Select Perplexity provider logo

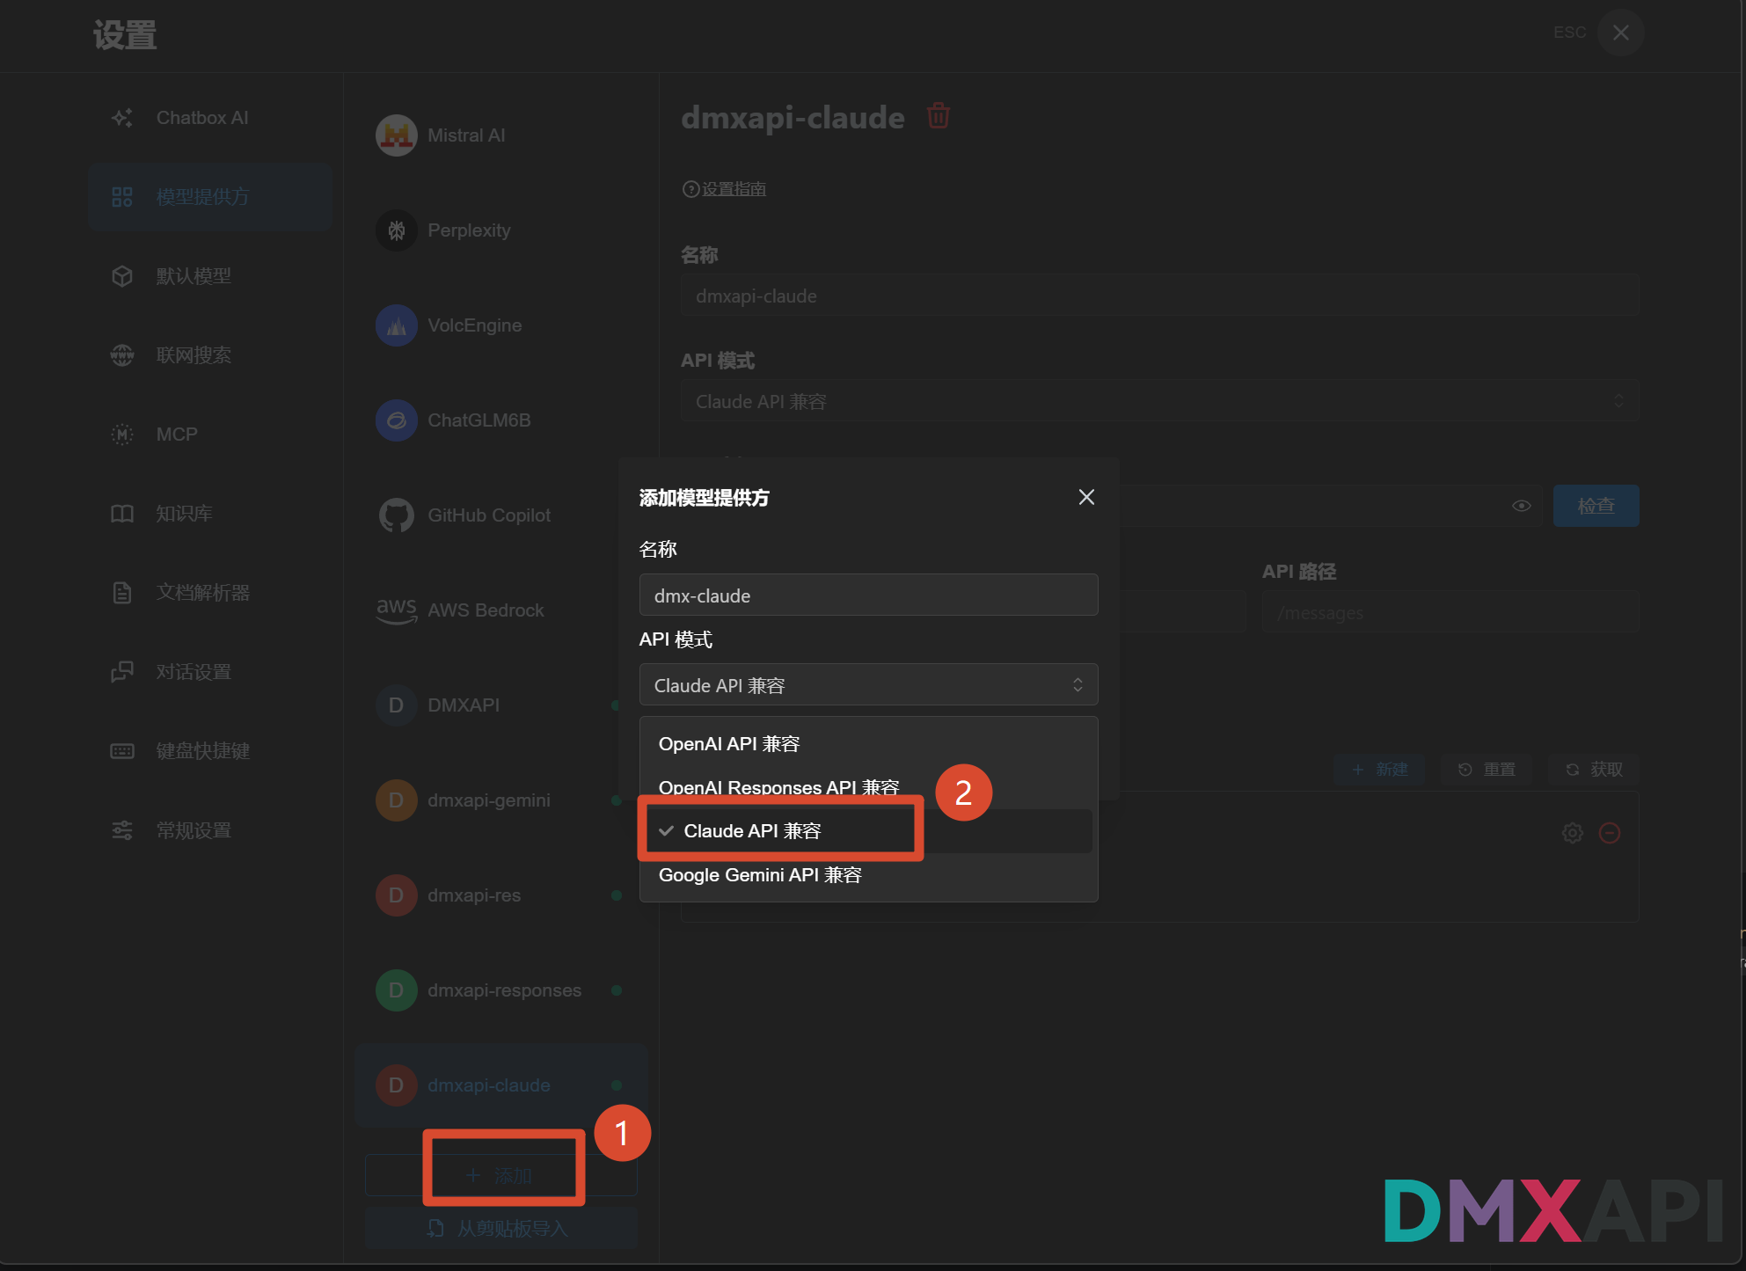[397, 230]
